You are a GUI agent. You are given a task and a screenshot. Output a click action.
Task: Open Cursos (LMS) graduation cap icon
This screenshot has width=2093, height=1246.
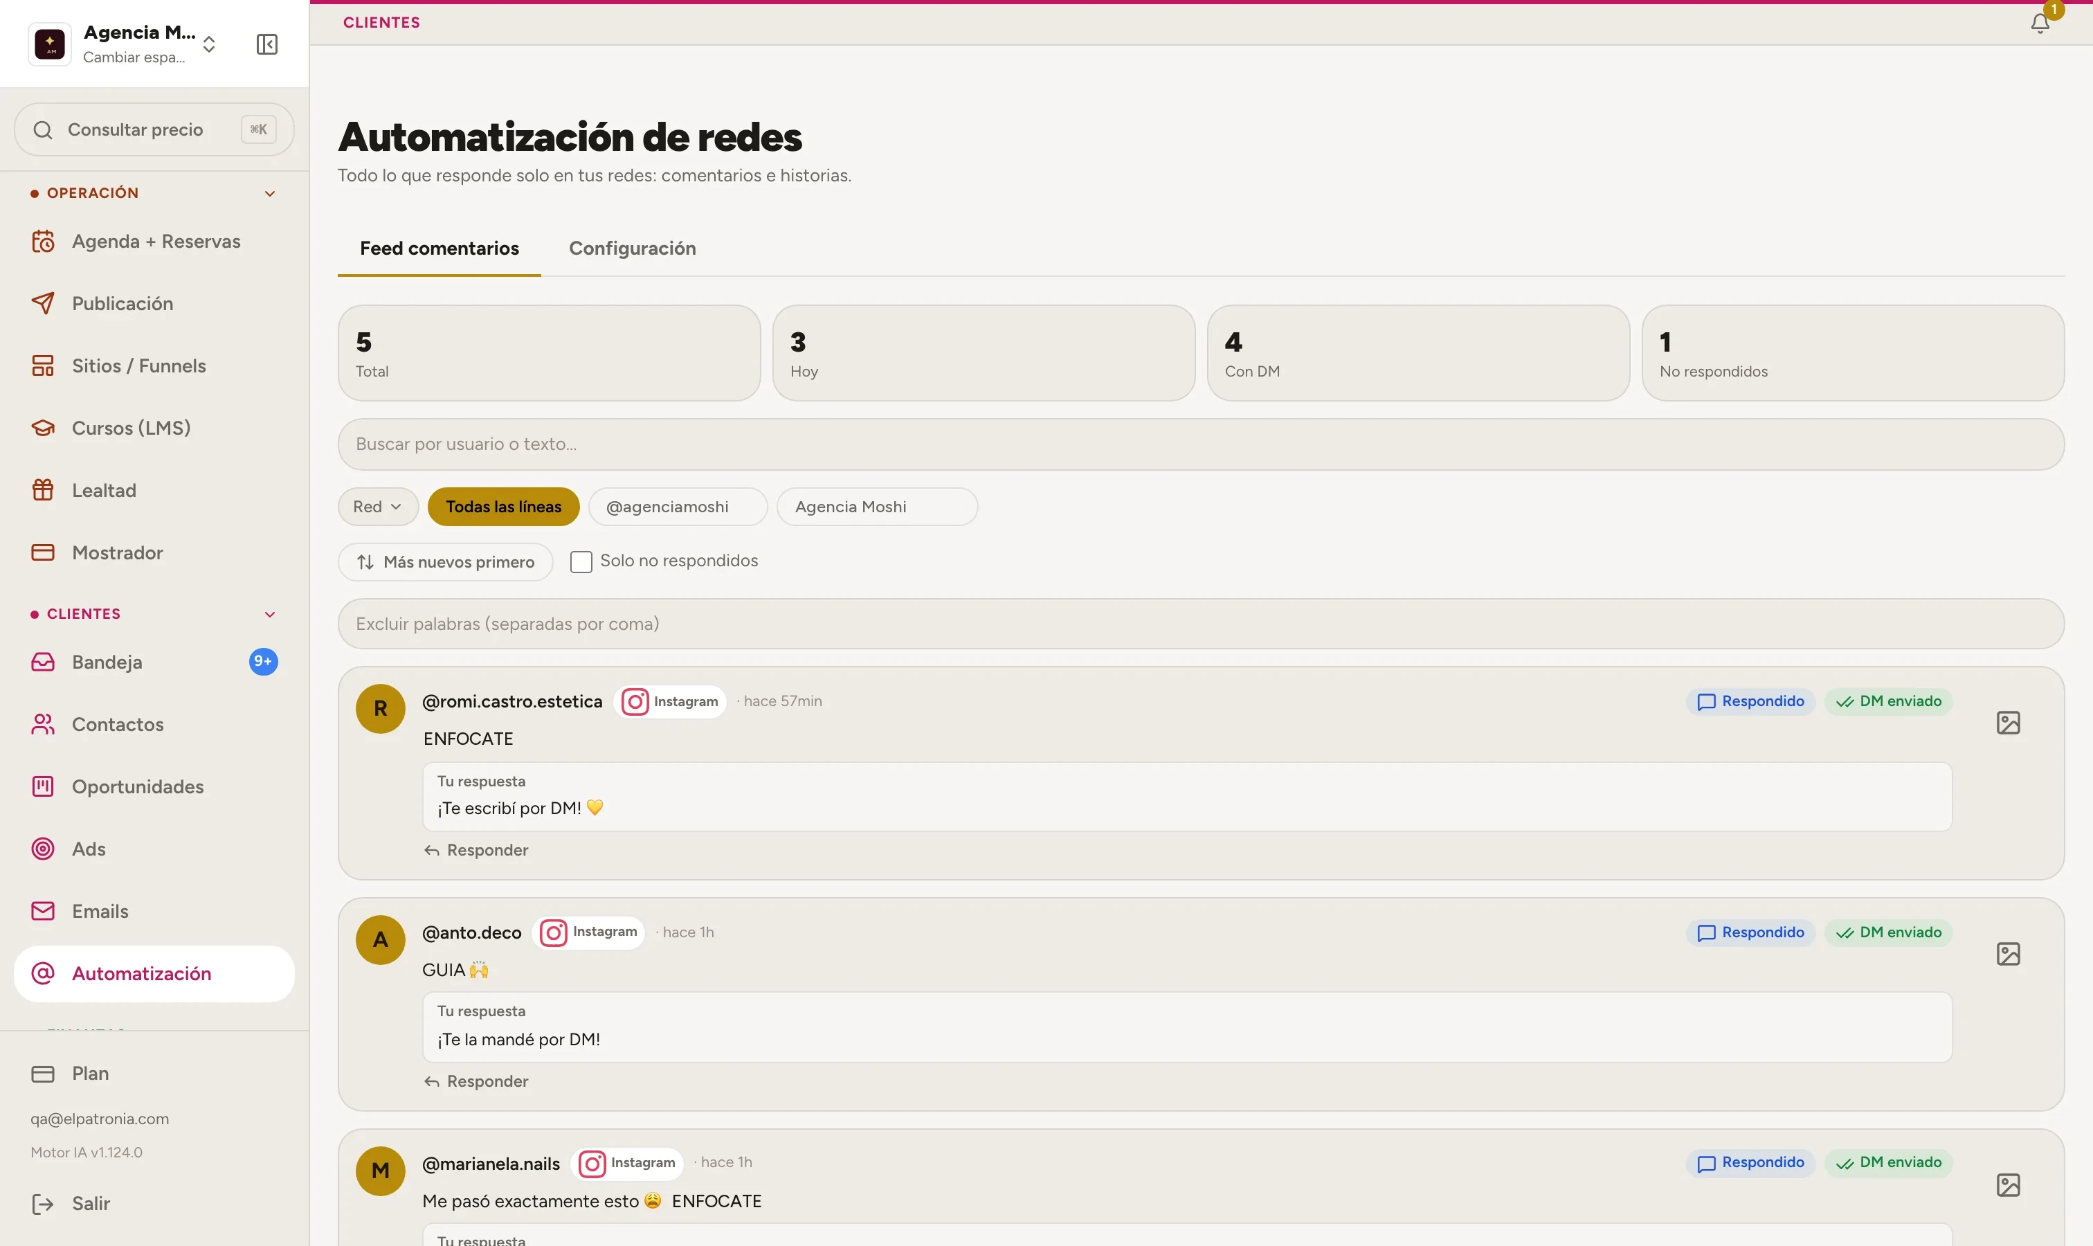coord(43,428)
